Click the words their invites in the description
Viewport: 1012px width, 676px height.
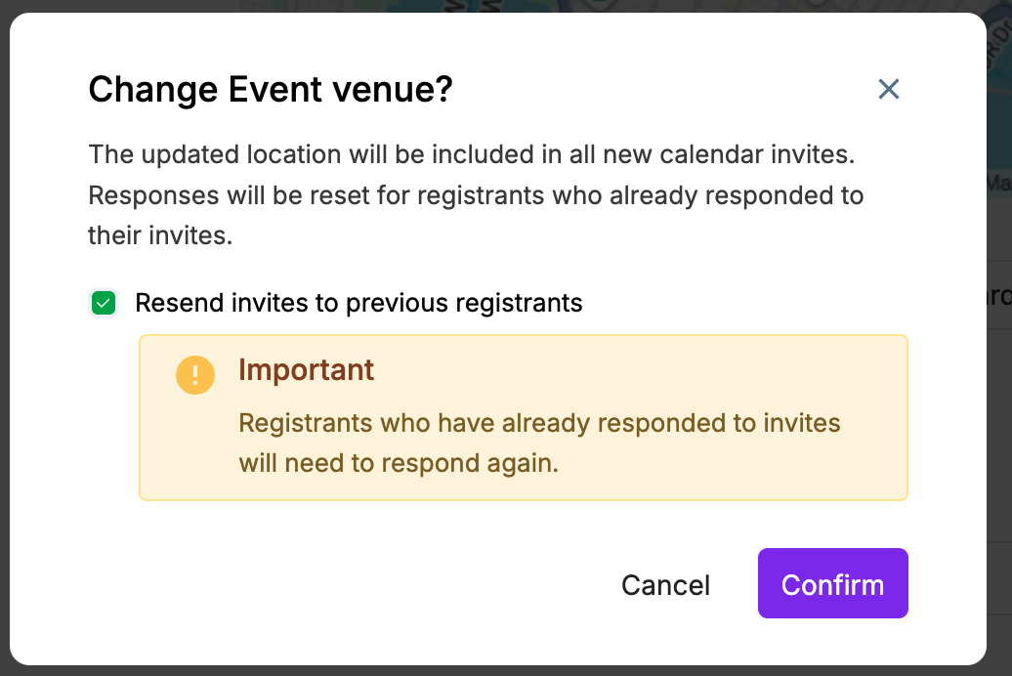(160, 236)
